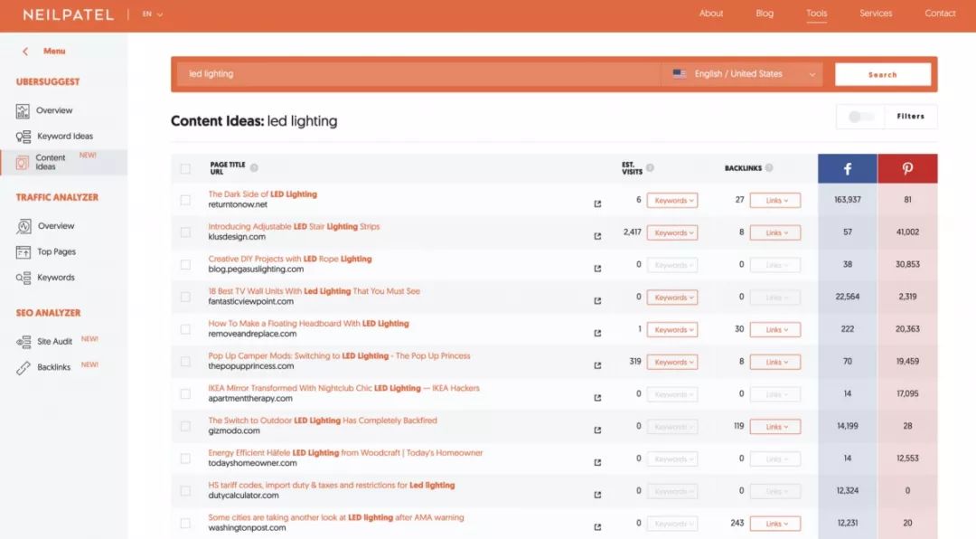Image resolution: width=976 pixels, height=539 pixels.
Task: Click the Site Audit sidebar icon
Action: (x=23, y=342)
